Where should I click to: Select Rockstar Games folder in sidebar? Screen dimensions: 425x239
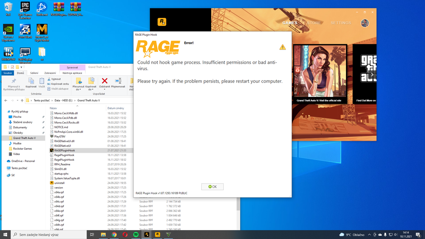(x=22, y=149)
